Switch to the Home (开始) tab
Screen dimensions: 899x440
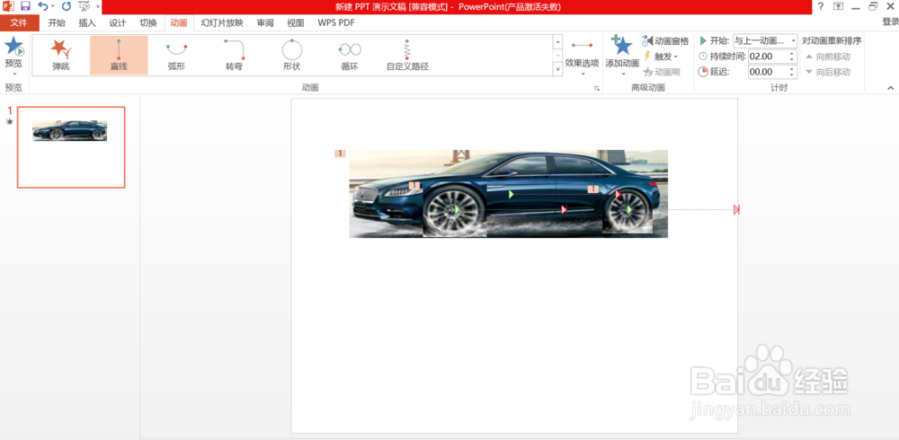coord(56,23)
